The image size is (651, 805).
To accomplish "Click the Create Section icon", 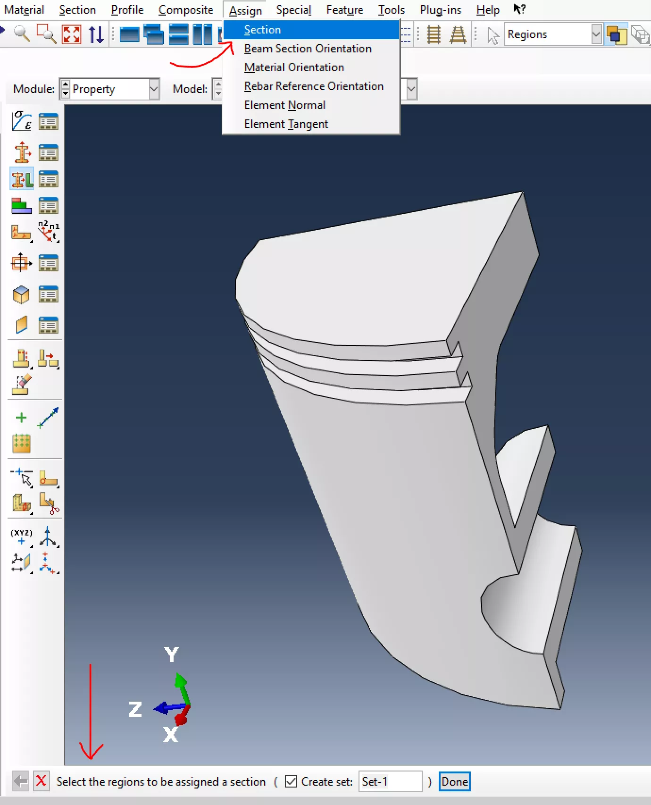I will [x=22, y=152].
